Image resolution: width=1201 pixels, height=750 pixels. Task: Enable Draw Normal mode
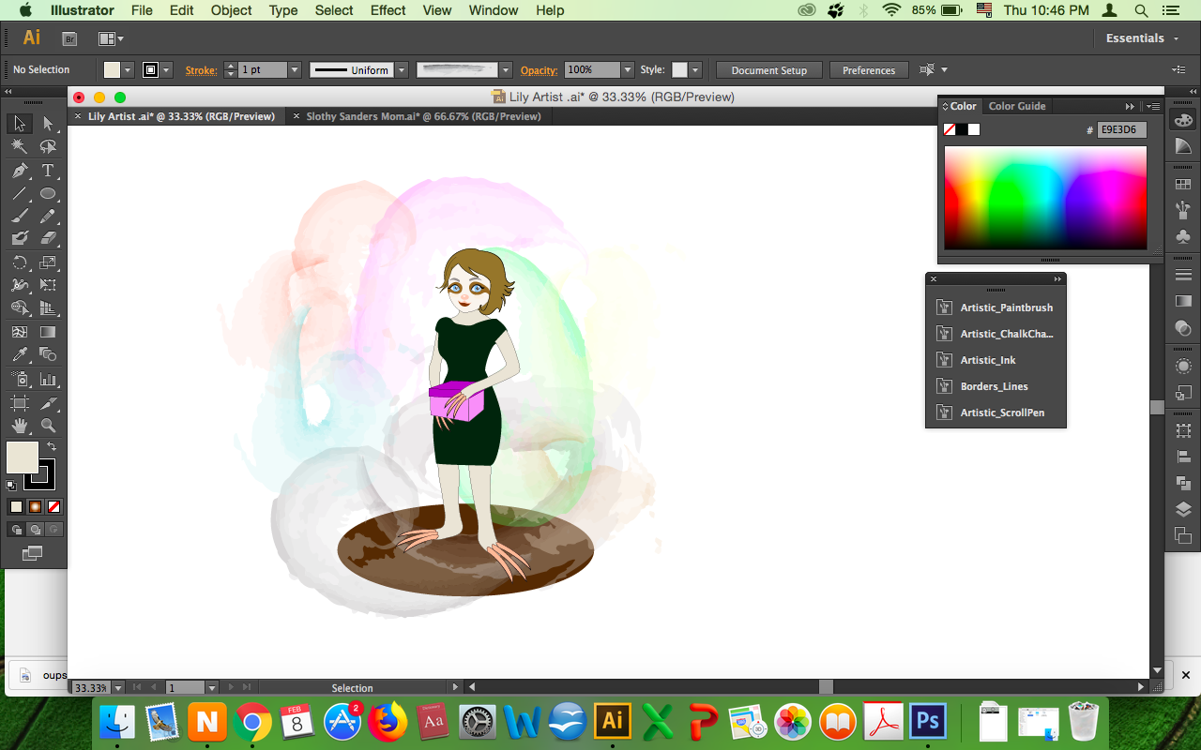click(x=16, y=530)
